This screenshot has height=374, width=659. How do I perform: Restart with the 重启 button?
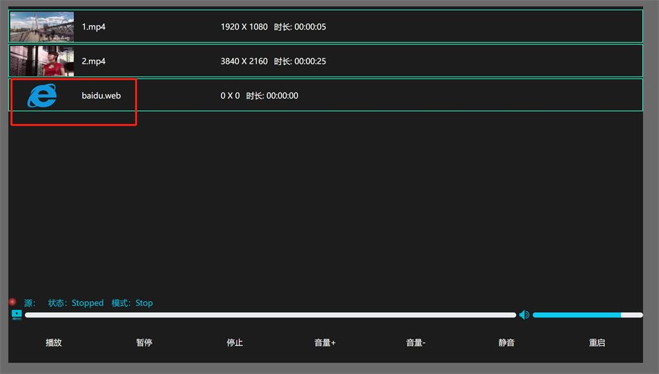pos(597,343)
